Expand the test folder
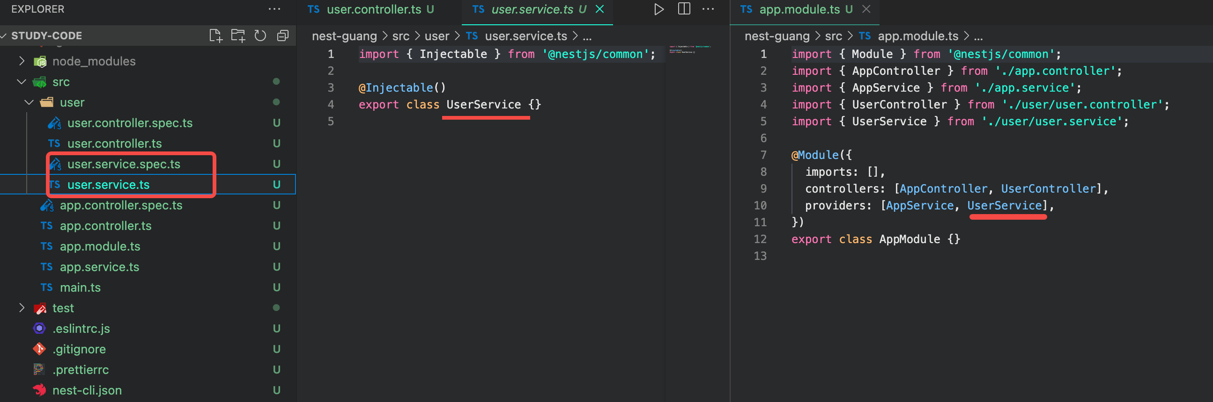The width and height of the screenshot is (1213, 402). pyautogui.click(x=22, y=308)
